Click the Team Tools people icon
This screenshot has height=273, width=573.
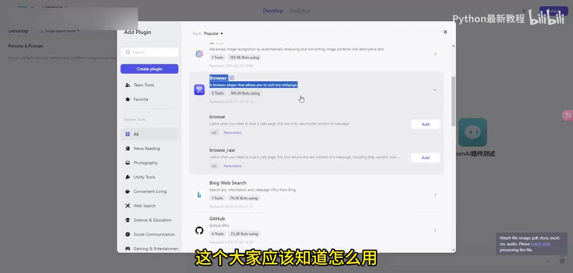point(128,85)
